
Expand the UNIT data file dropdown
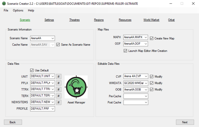[x=53, y=76]
